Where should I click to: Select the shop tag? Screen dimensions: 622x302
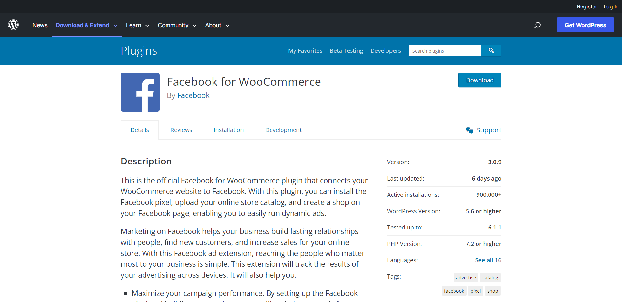tap(492, 291)
